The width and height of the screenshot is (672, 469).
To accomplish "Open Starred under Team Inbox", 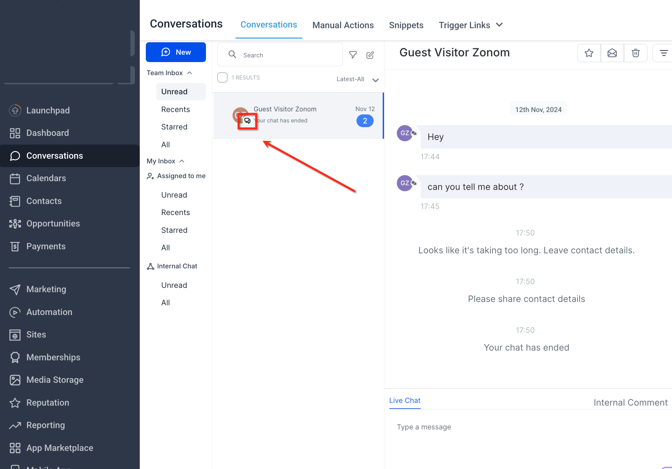I will (174, 127).
